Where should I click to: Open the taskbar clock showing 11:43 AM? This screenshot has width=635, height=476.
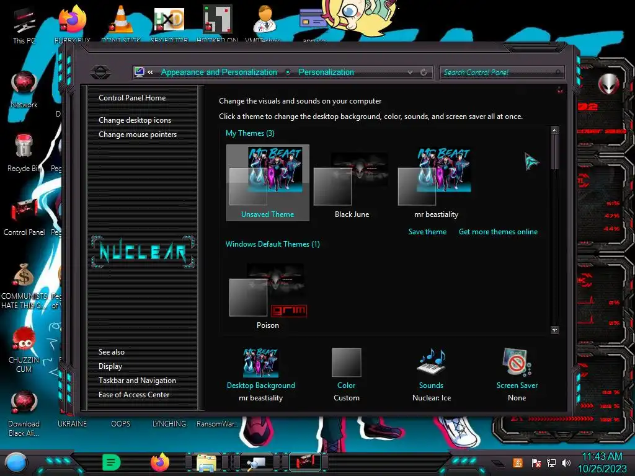pyautogui.click(x=602, y=462)
